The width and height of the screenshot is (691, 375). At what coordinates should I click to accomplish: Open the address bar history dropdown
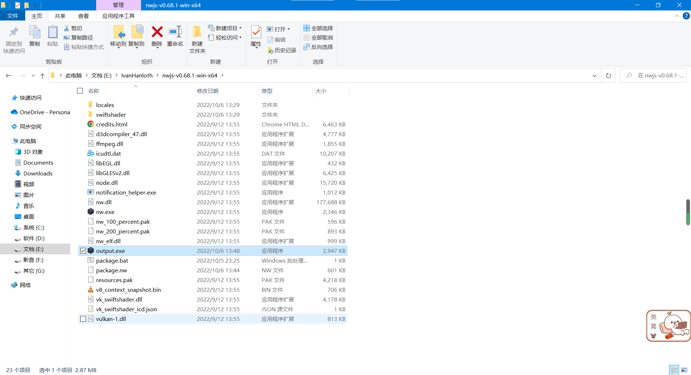click(x=594, y=76)
